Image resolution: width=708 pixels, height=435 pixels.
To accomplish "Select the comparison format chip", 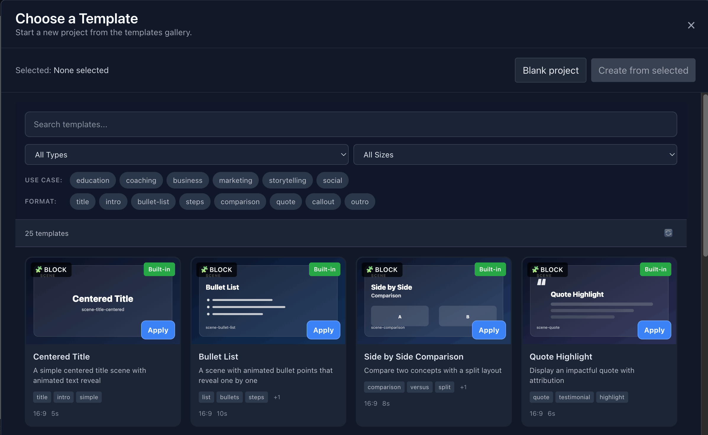I will (x=240, y=202).
